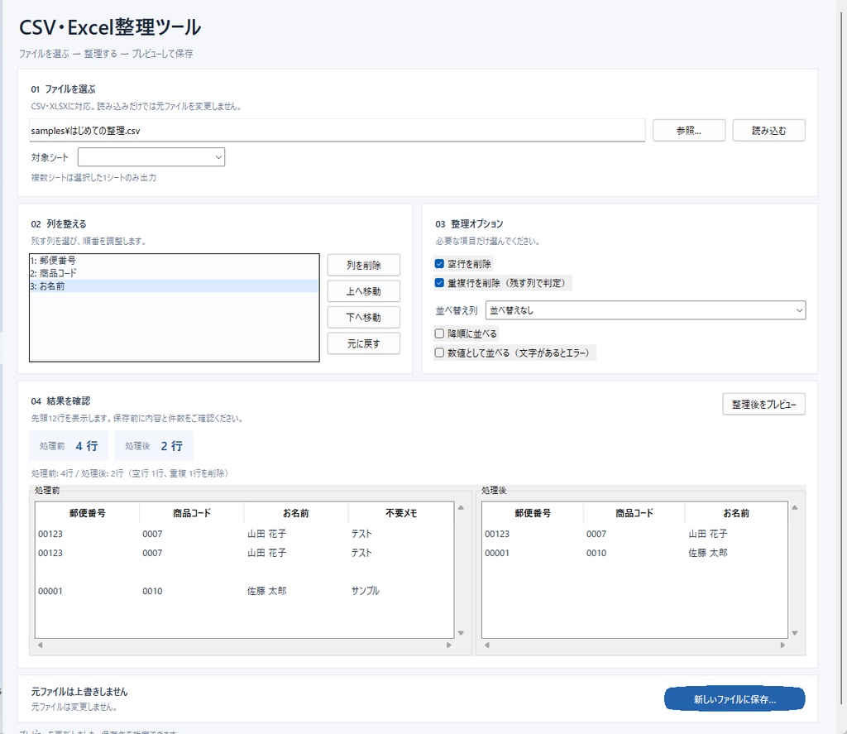This screenshot has width=847, height=734.
Task: Click the 列を削除 button
Action: [x=364, y=266]
